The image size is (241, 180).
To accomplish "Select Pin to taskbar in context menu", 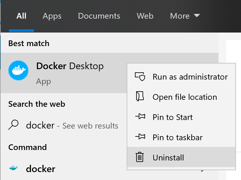I will 177,137.
